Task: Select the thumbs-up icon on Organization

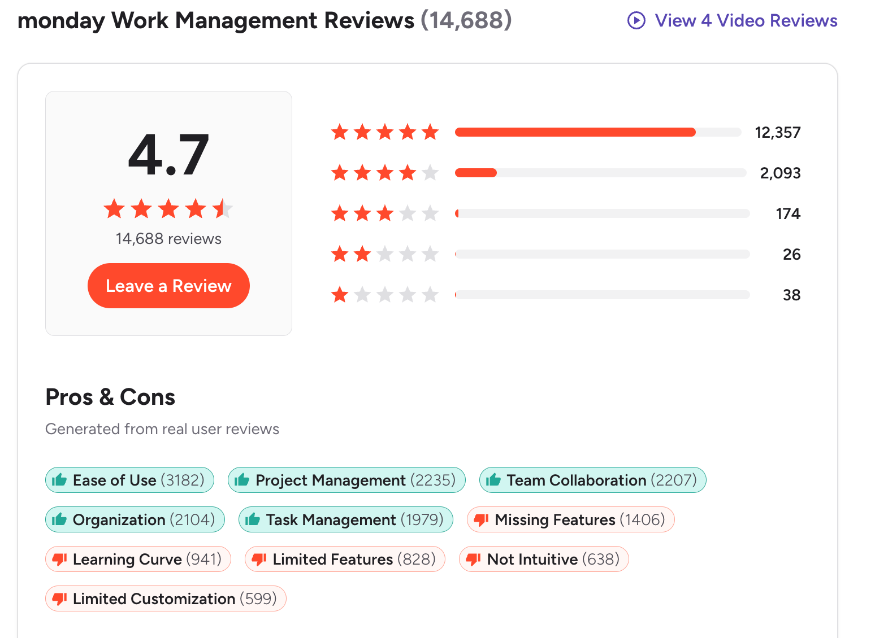Action: tap(59, 519)
